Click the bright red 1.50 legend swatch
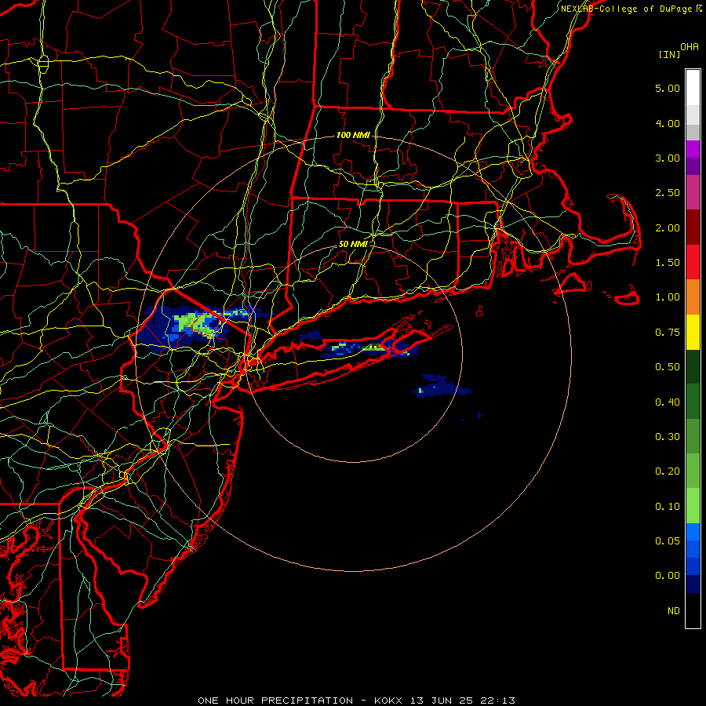706x706 pixels. (693, 262)
